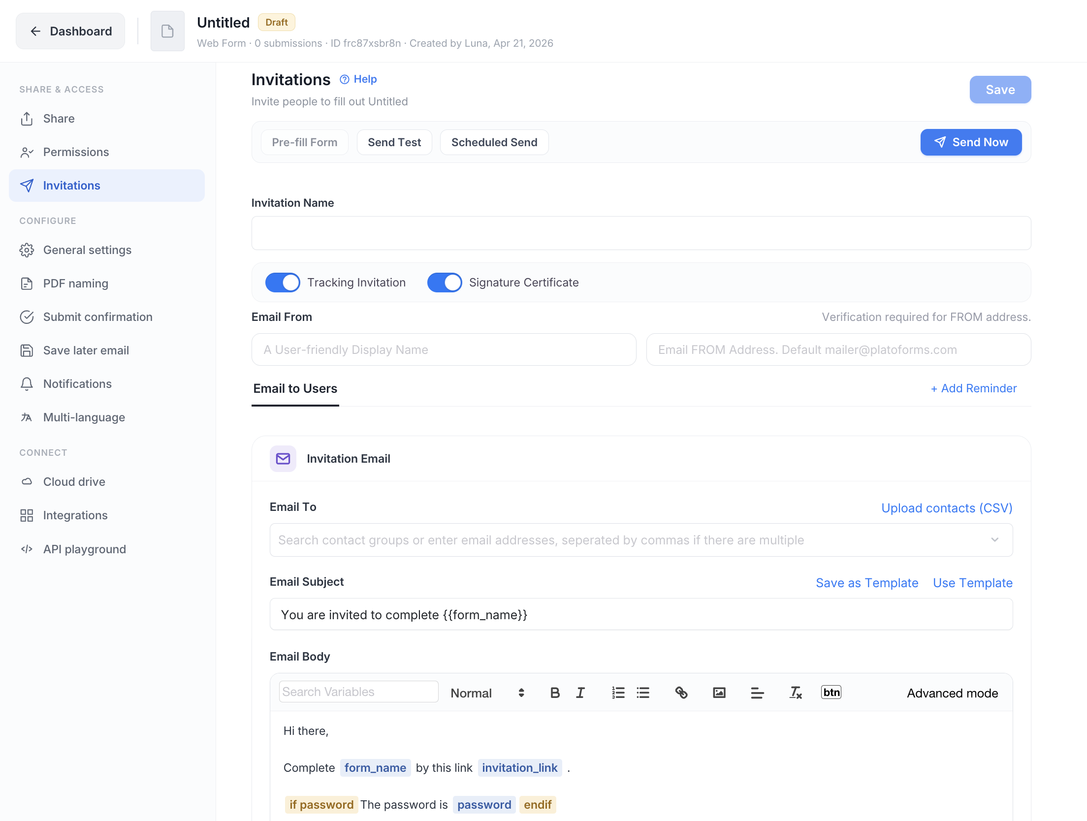Open Cloud drive in the sidebar
The width and height of the screenshot is (1087, 821).
107,482
